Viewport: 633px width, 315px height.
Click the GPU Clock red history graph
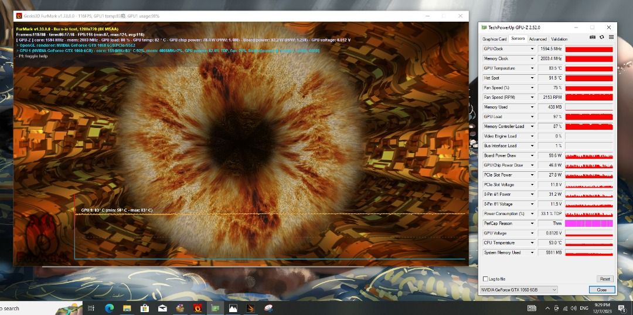click(x=589, y=49)
